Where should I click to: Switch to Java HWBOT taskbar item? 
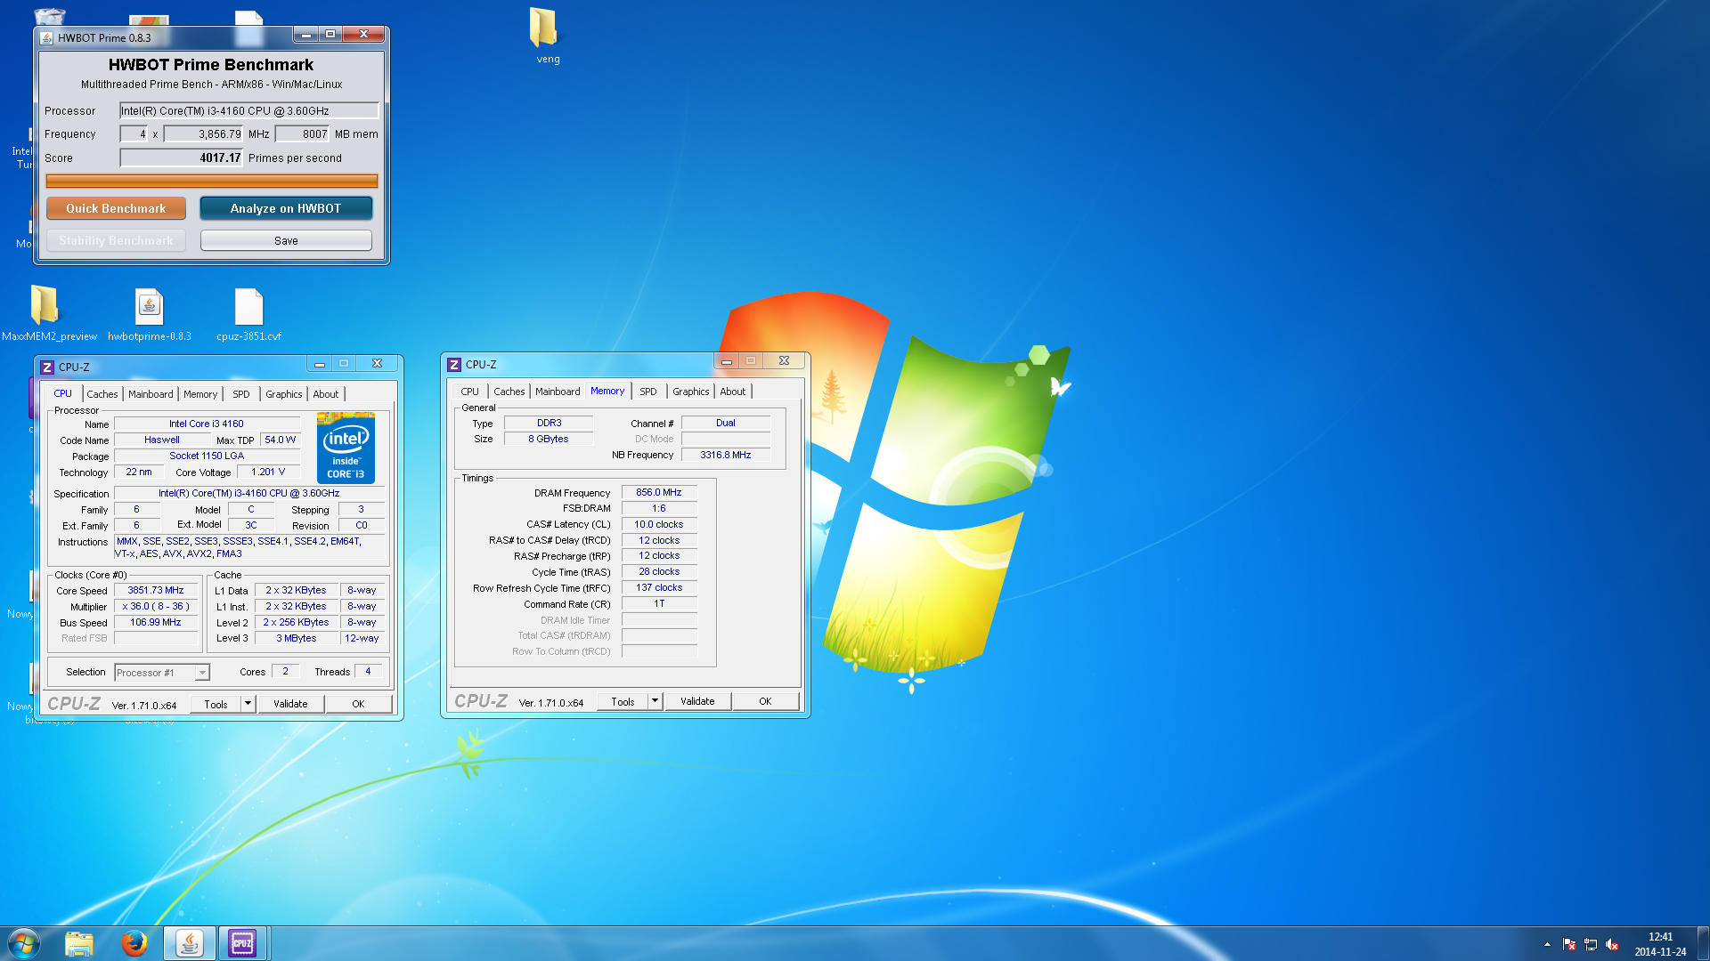[x=189, y=943]
